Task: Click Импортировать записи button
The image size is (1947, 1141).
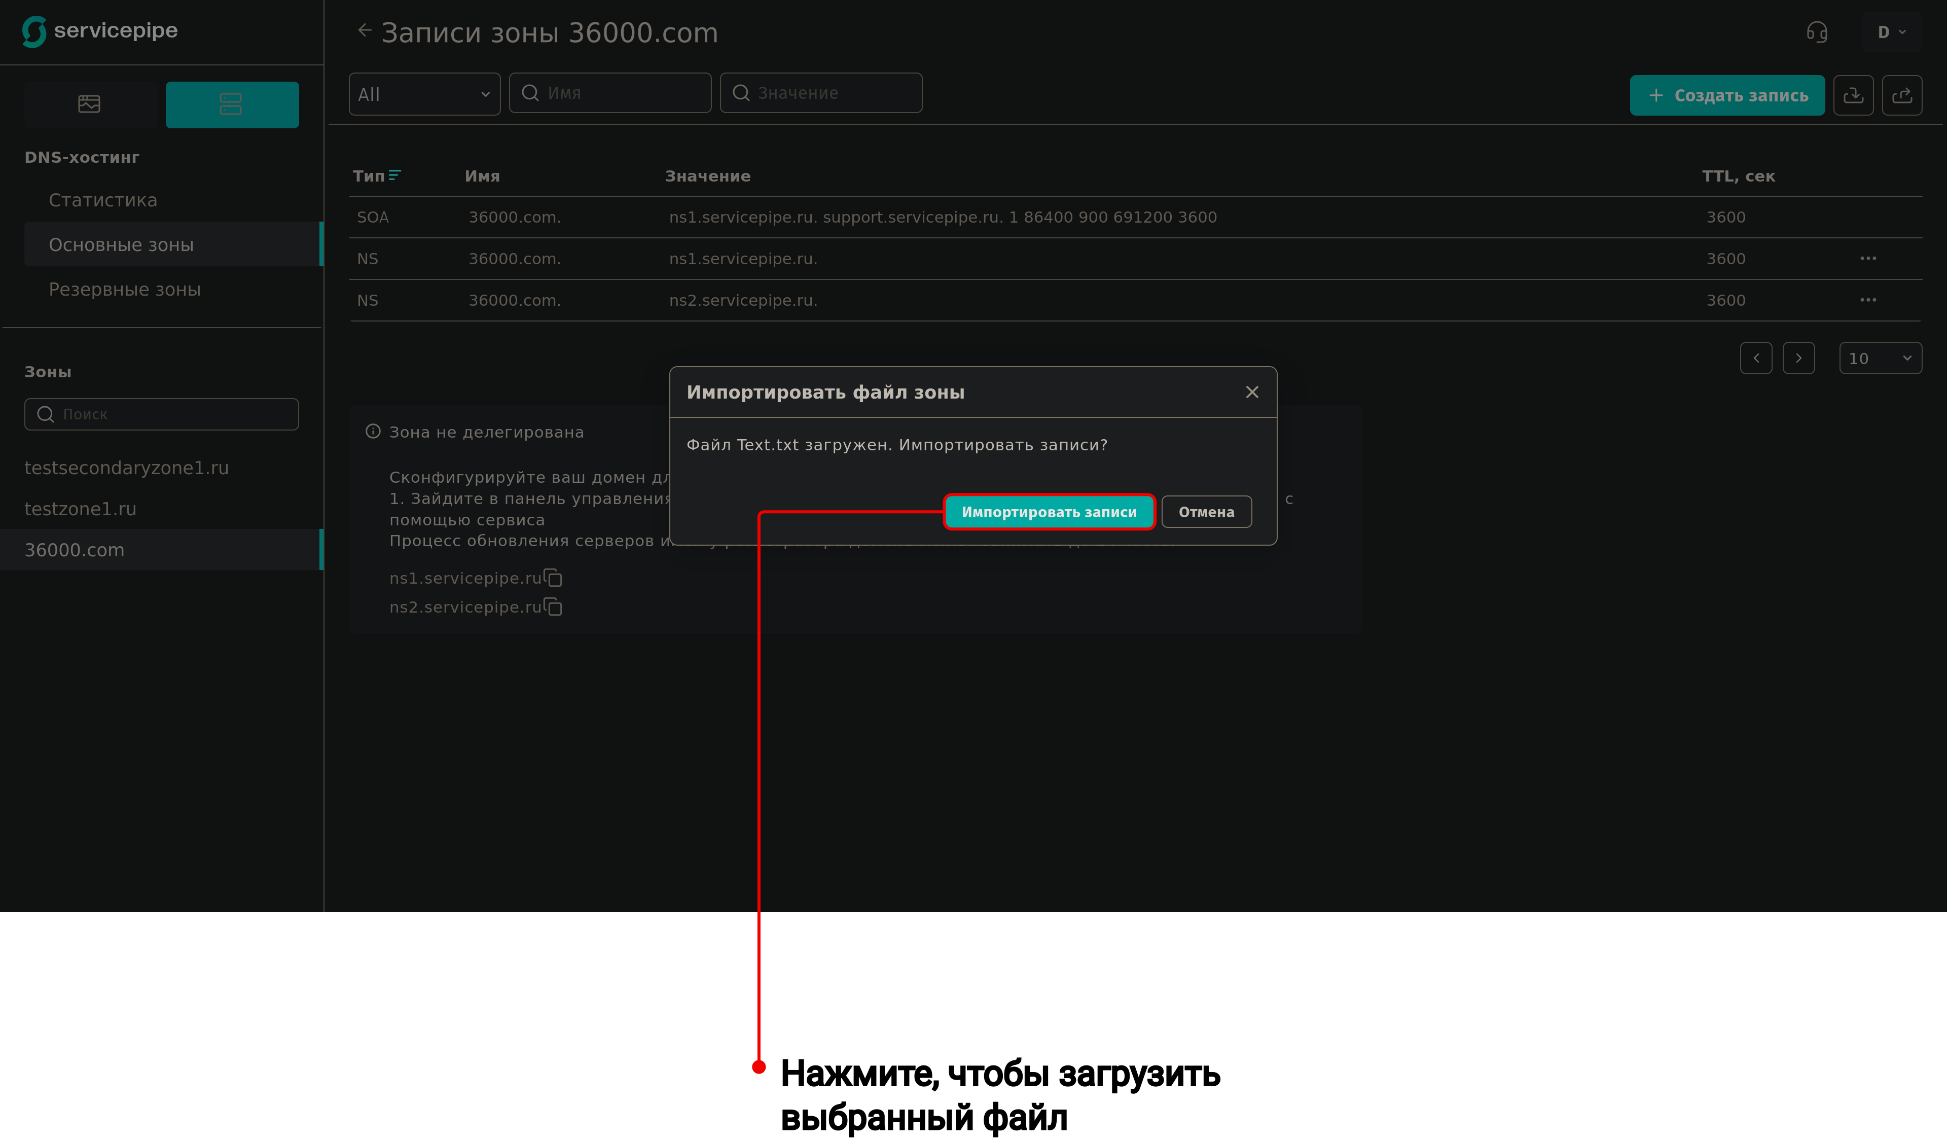Action: [1049, 512]
